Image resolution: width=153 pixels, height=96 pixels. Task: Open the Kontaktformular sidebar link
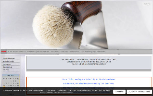(9, 58)
